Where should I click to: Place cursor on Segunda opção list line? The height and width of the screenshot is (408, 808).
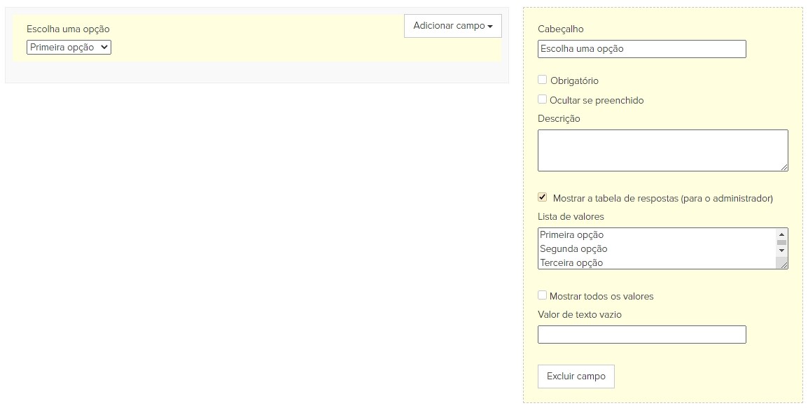[573, 249]
